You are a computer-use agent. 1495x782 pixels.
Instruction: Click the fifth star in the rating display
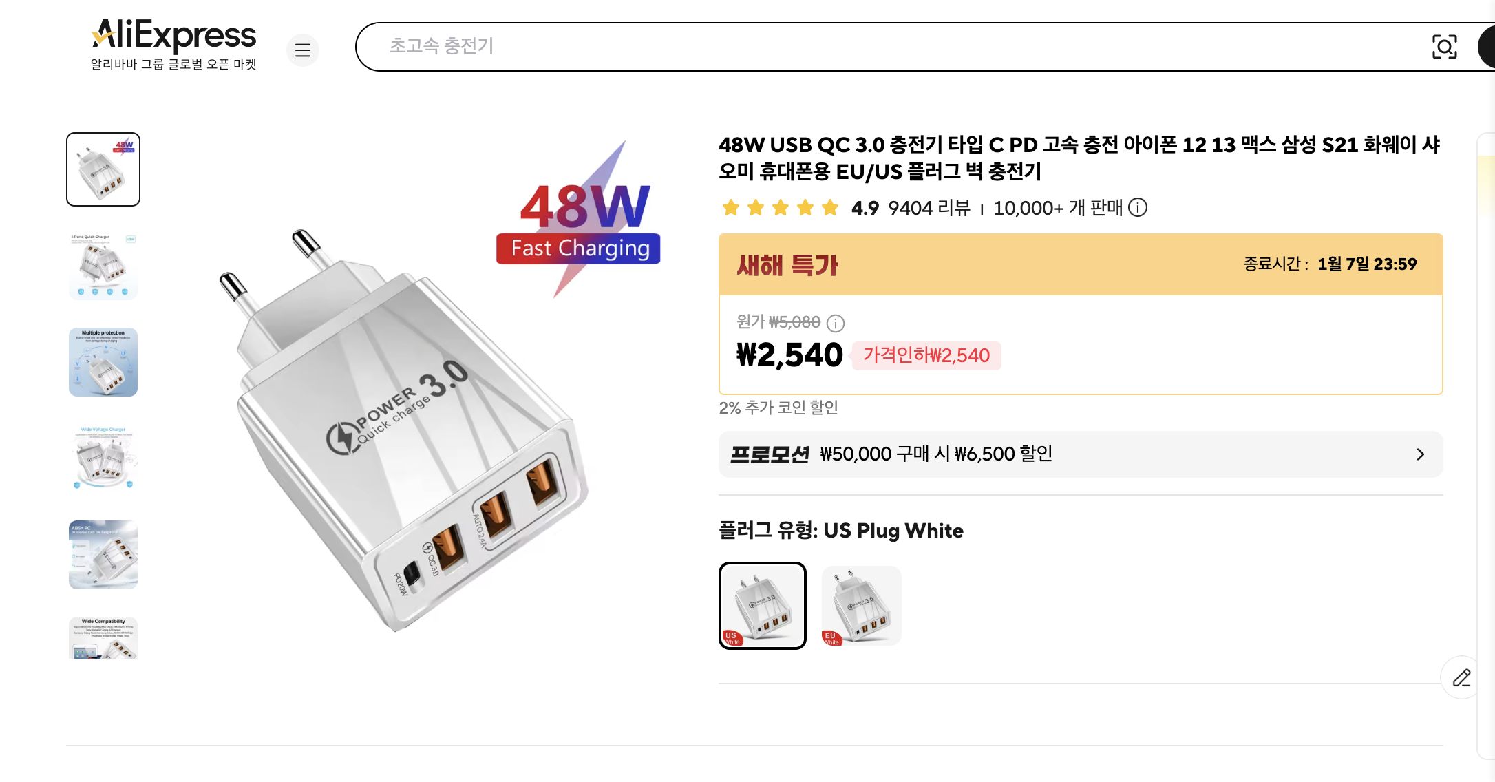(x=831, y=207)
